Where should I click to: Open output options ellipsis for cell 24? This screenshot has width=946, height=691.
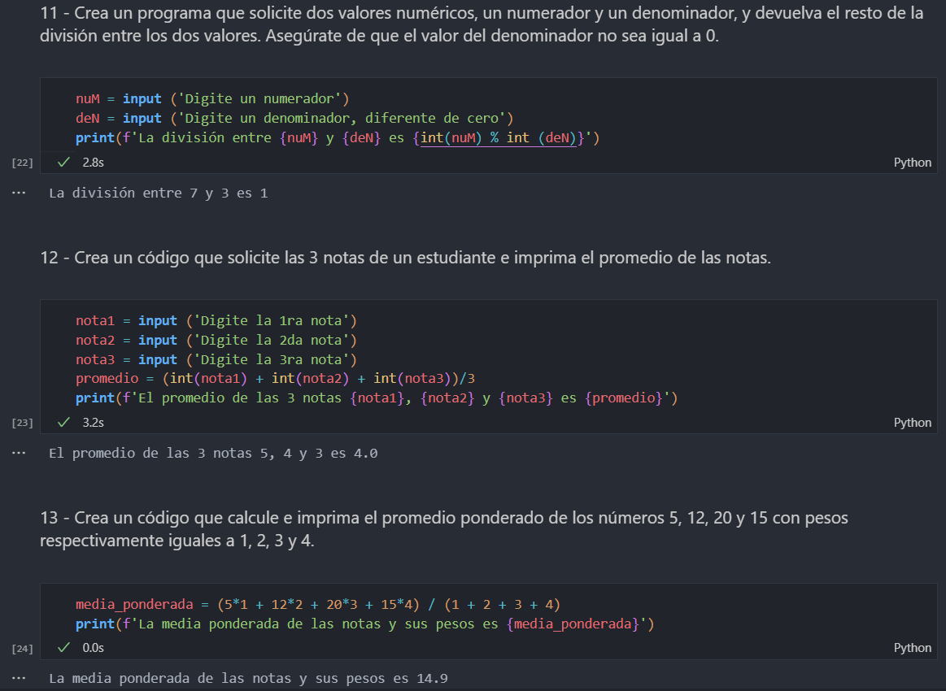(19, 678)
